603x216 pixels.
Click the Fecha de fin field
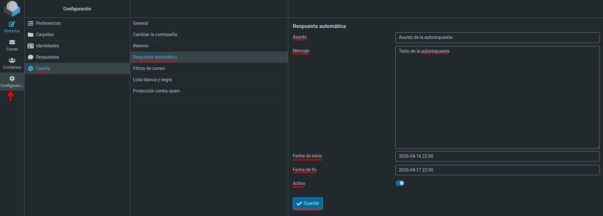497,170
